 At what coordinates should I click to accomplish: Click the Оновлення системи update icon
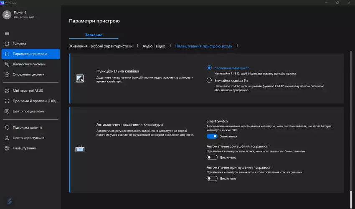[x=7, y=75]
